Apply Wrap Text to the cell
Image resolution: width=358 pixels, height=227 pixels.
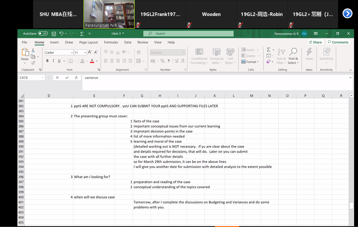pos(139,52)
